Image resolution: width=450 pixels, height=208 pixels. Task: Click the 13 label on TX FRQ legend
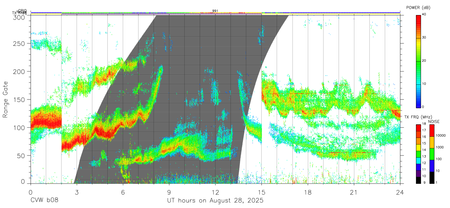click(424, 157)
